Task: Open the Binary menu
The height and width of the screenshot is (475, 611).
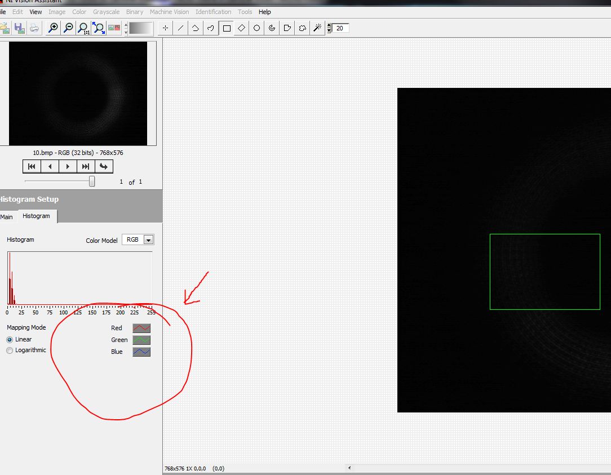Action: click(x=135, y=12)
